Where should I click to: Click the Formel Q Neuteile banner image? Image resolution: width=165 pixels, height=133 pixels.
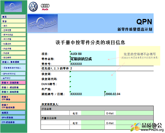[x=42, y=23]
